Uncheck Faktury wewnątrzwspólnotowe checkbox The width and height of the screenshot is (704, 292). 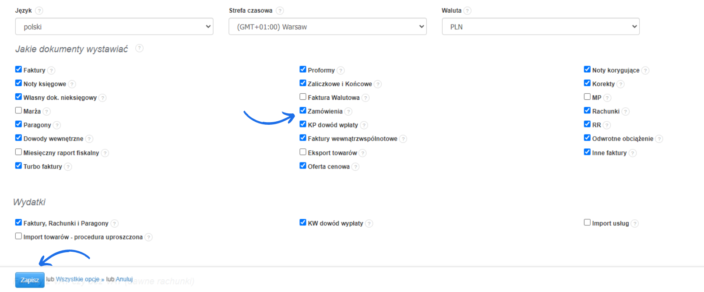(303, 138)
